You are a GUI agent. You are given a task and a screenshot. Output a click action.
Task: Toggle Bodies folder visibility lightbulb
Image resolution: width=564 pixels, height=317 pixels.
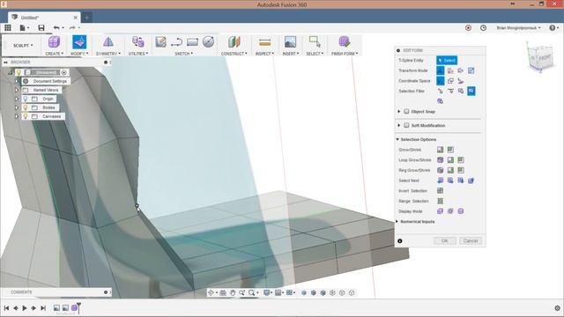[x=26, y=107]
